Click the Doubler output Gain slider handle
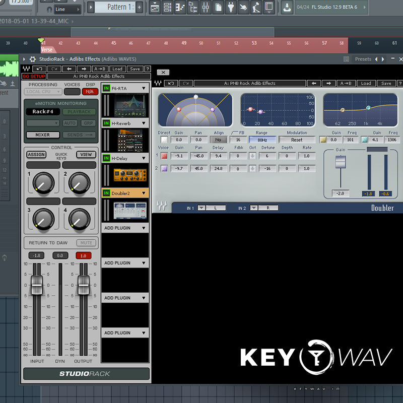Image resolution: width=403 pixels, height=403 pixels. [x=341, y=162]
